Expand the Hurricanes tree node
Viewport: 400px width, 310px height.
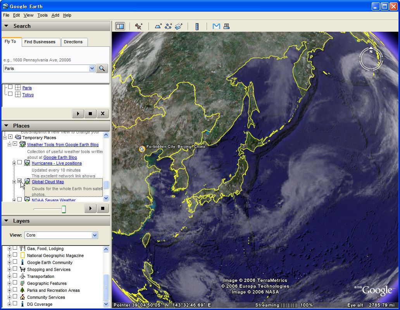tap(14, 163)
